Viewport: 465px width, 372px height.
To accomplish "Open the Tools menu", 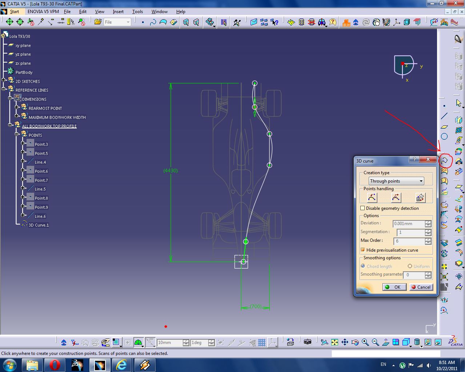I will point(137,11).
